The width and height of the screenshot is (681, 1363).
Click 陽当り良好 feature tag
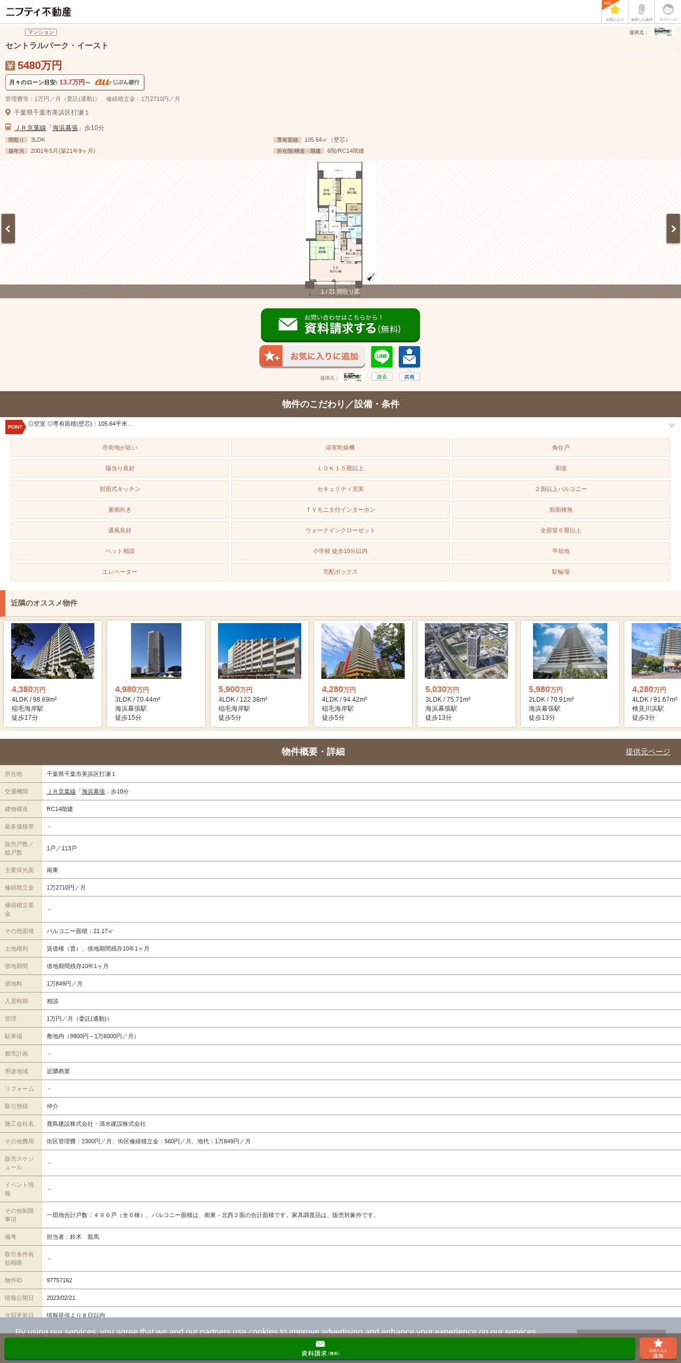click(120, 469)
